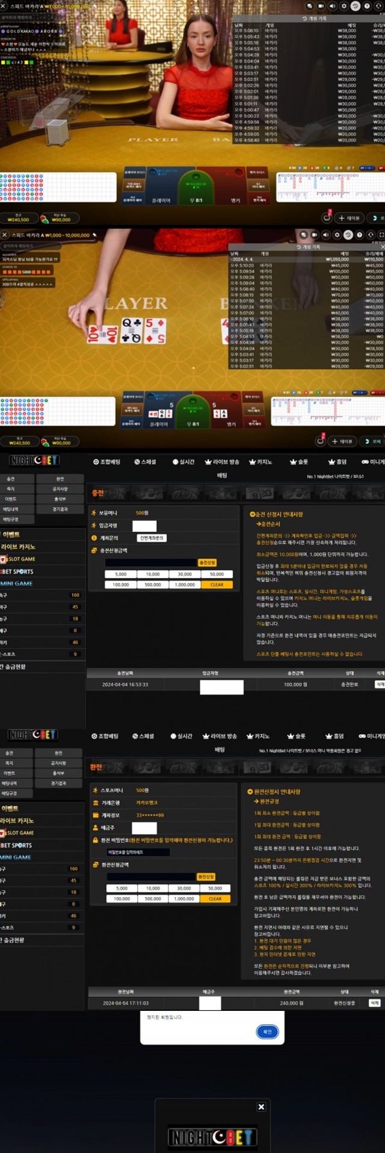The image size is (385, 1153).
Task: Bet on 플레이어 in the lower baccarat window
Action: tap(159, 411)
